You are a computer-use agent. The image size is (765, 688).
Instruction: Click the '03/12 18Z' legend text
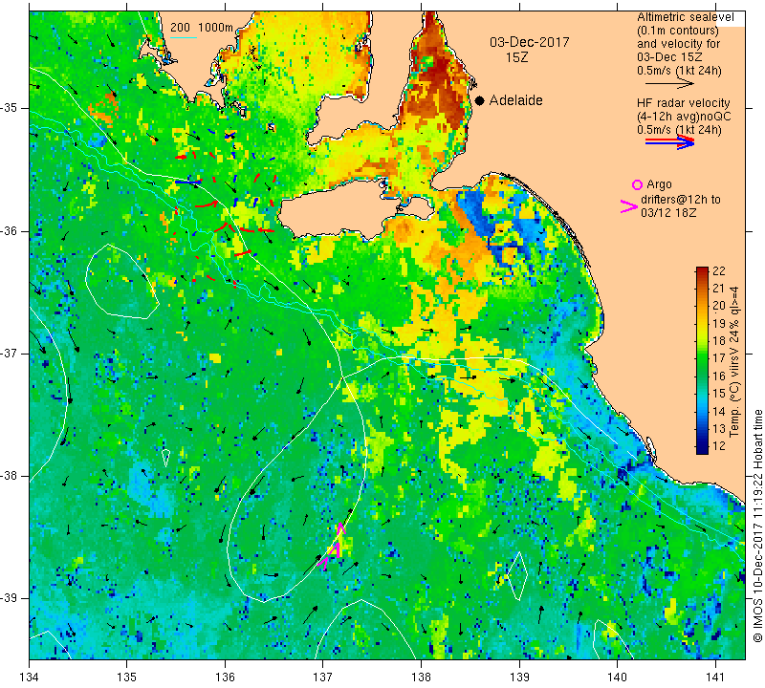668,212
